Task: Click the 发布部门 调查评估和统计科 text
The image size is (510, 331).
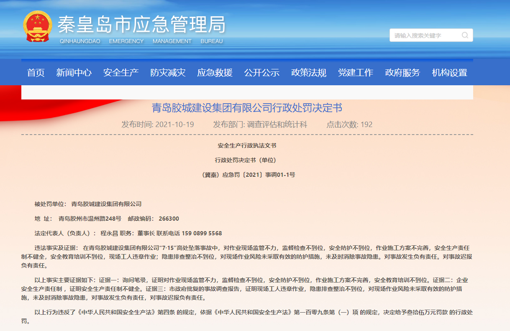Action: pos(260,125)
